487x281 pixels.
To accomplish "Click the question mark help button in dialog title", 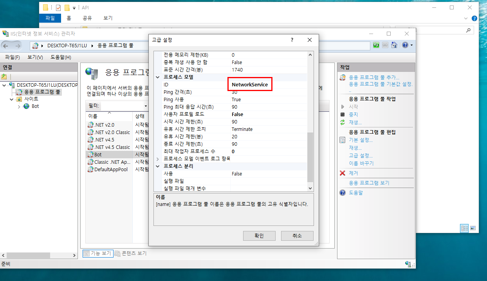I will (x=292, y=40).
